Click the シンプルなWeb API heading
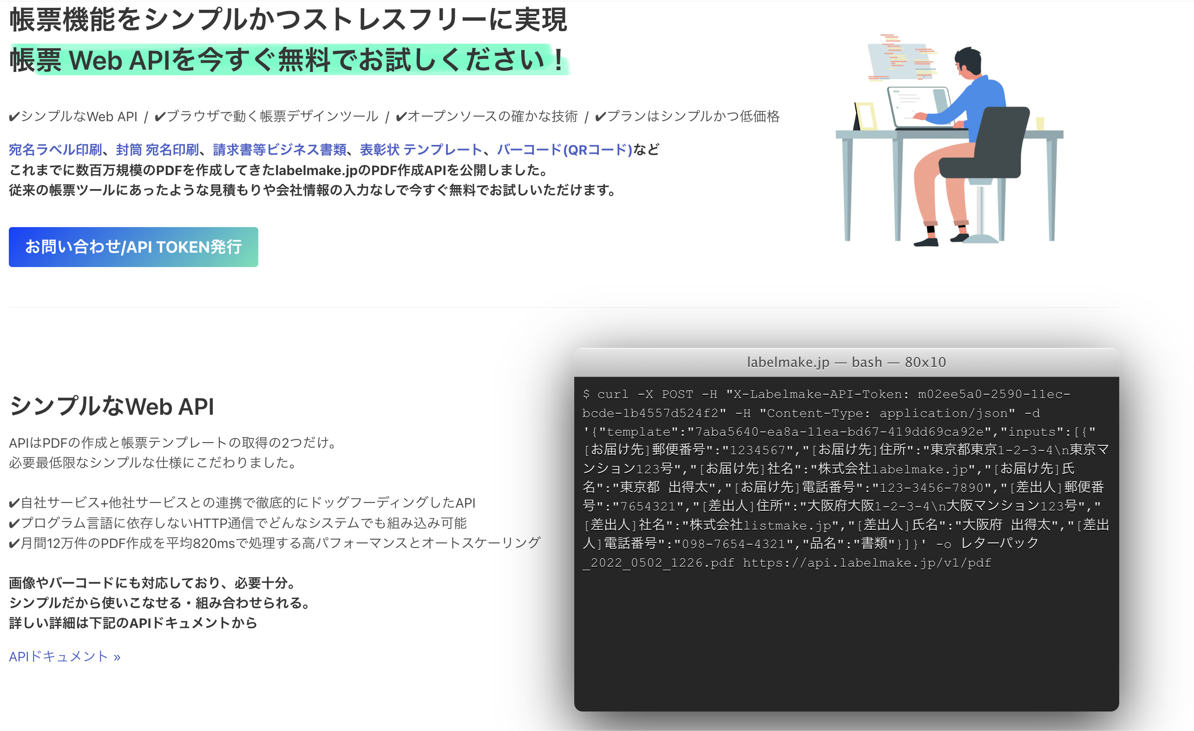This screenshot has width=1194, height=731. coord(112,406)
